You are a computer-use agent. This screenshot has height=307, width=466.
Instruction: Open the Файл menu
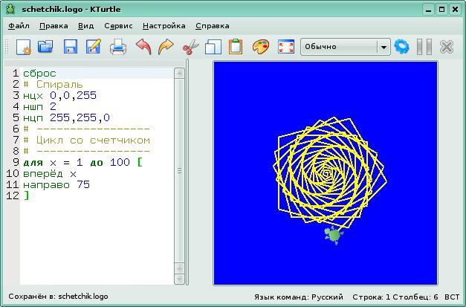pyautogui.click(x=19, y=25)
